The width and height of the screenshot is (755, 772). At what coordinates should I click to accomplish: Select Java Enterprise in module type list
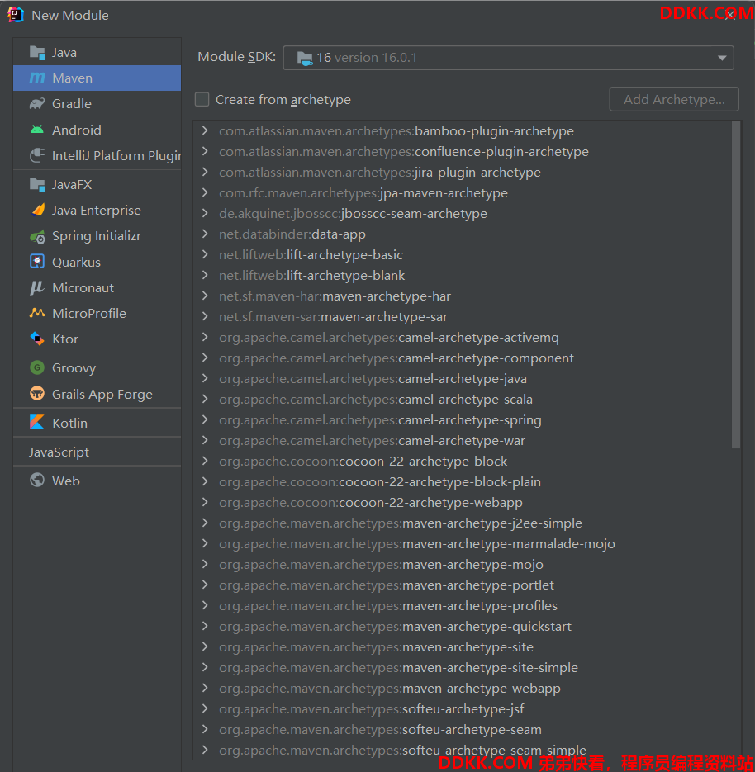(97, 211)
